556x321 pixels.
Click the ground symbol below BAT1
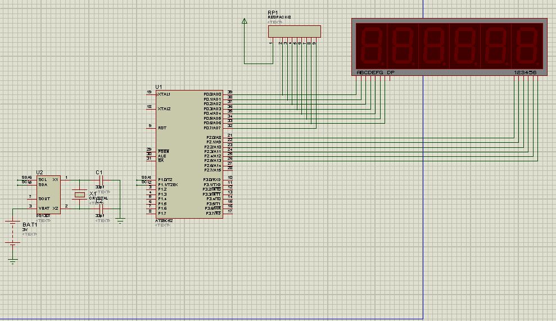click(x=12, y=260)
